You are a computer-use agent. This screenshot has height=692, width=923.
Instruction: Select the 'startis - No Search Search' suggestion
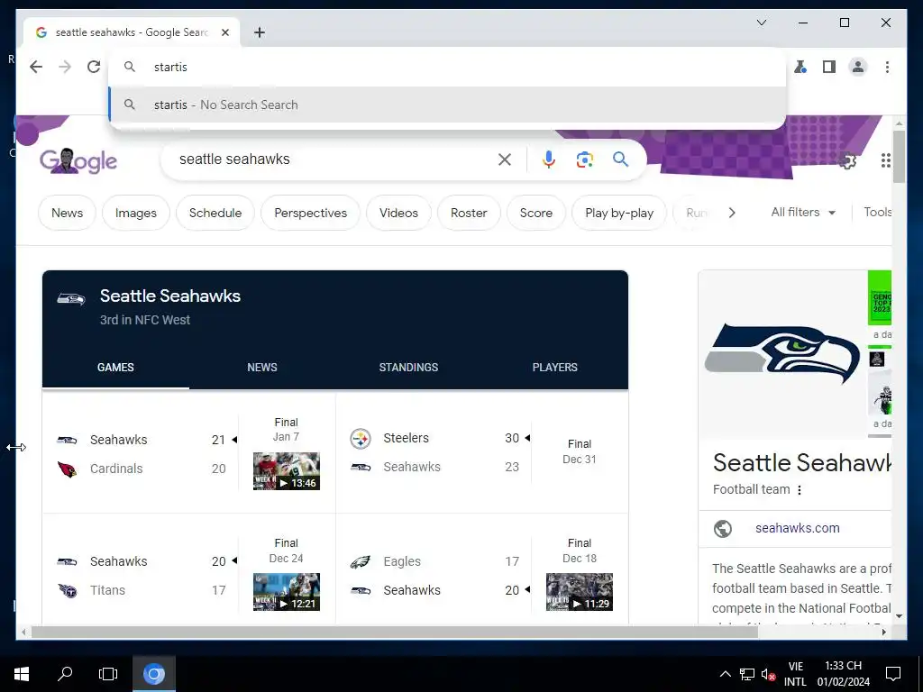click(447, 105)
